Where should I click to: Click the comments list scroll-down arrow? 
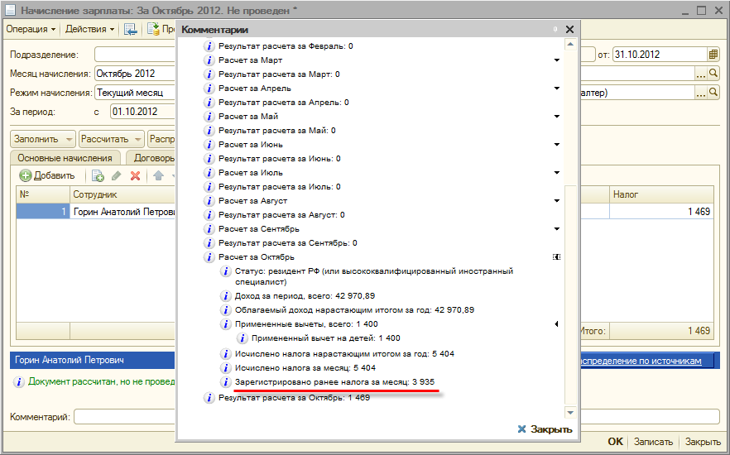click(x=570, y=413)
